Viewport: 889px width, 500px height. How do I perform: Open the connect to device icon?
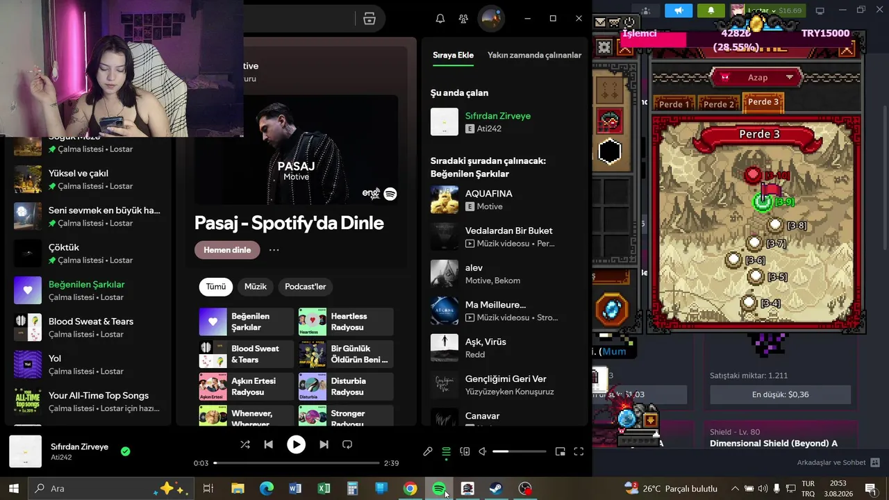465,451
